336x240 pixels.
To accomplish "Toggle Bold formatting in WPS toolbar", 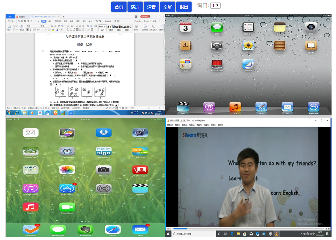I will pyautogui.click(x=27, y=30).
